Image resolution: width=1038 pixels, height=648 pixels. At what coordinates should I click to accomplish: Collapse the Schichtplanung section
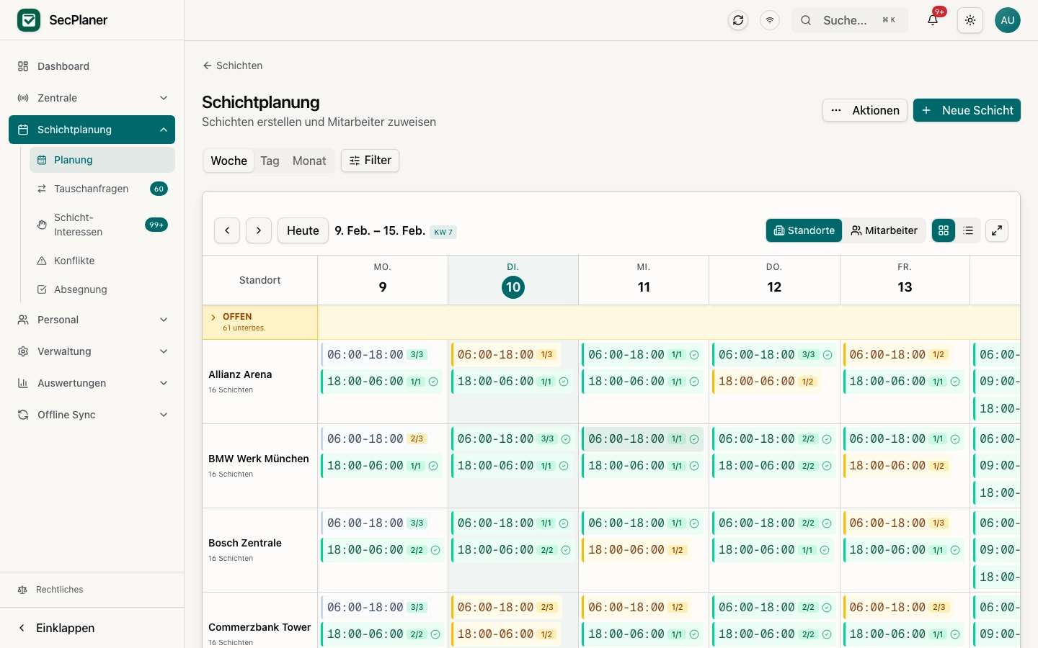click(164, 130)
